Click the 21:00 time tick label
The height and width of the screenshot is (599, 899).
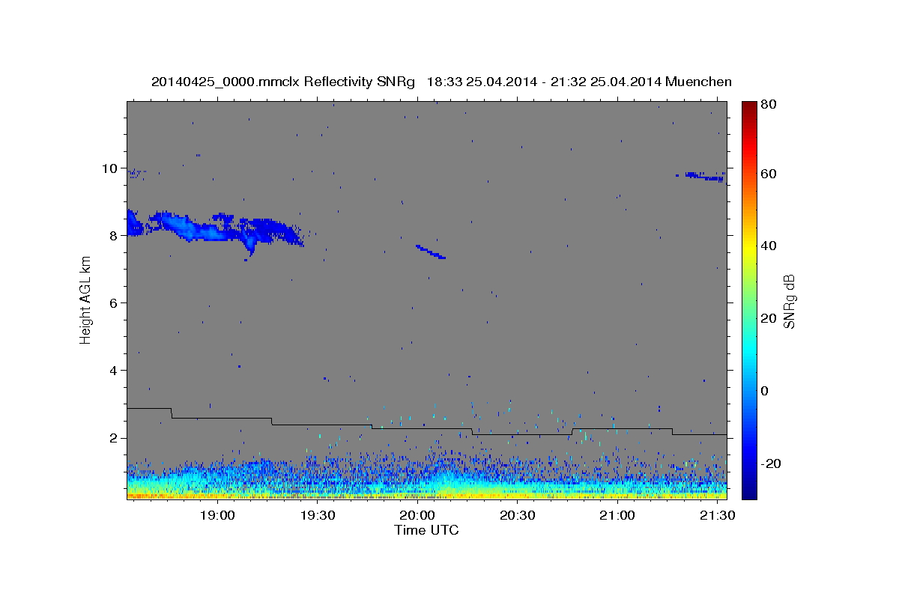[617, 516]
